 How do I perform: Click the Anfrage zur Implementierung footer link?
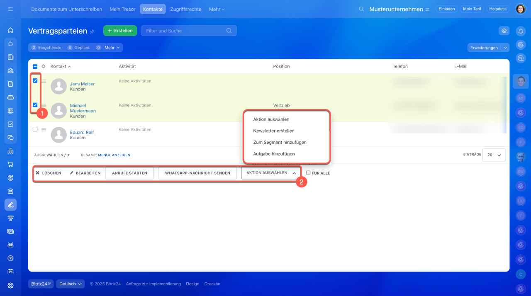[153, 284]
